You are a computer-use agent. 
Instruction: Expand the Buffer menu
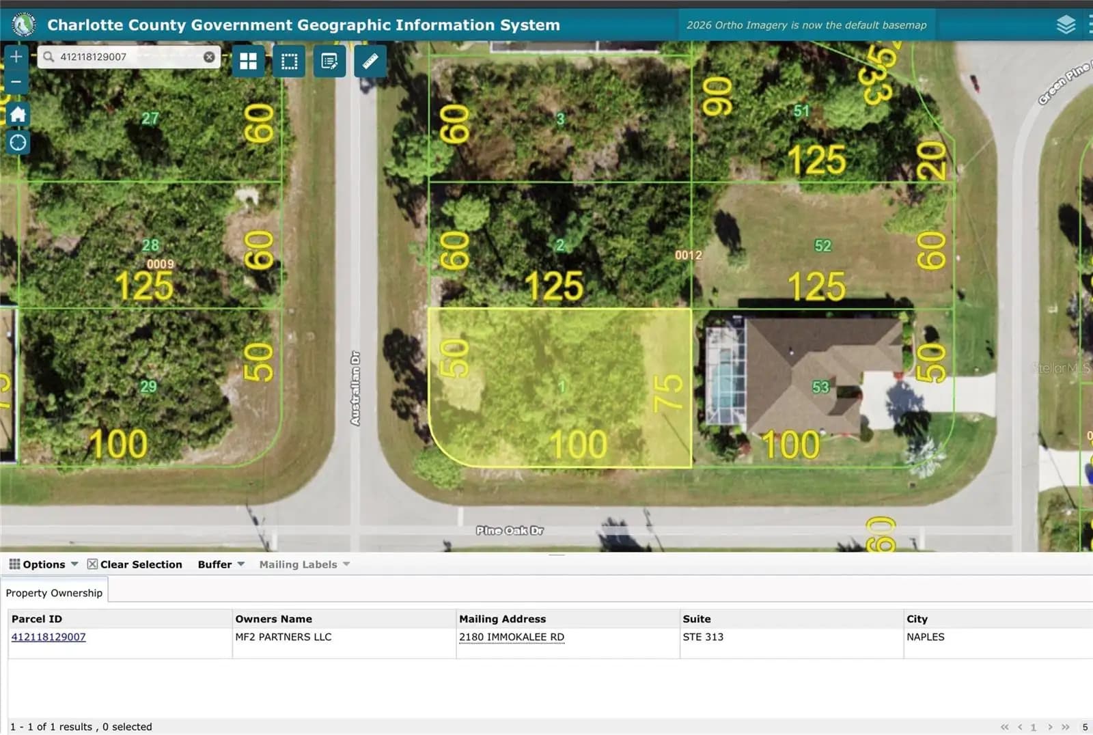[221, 564]
